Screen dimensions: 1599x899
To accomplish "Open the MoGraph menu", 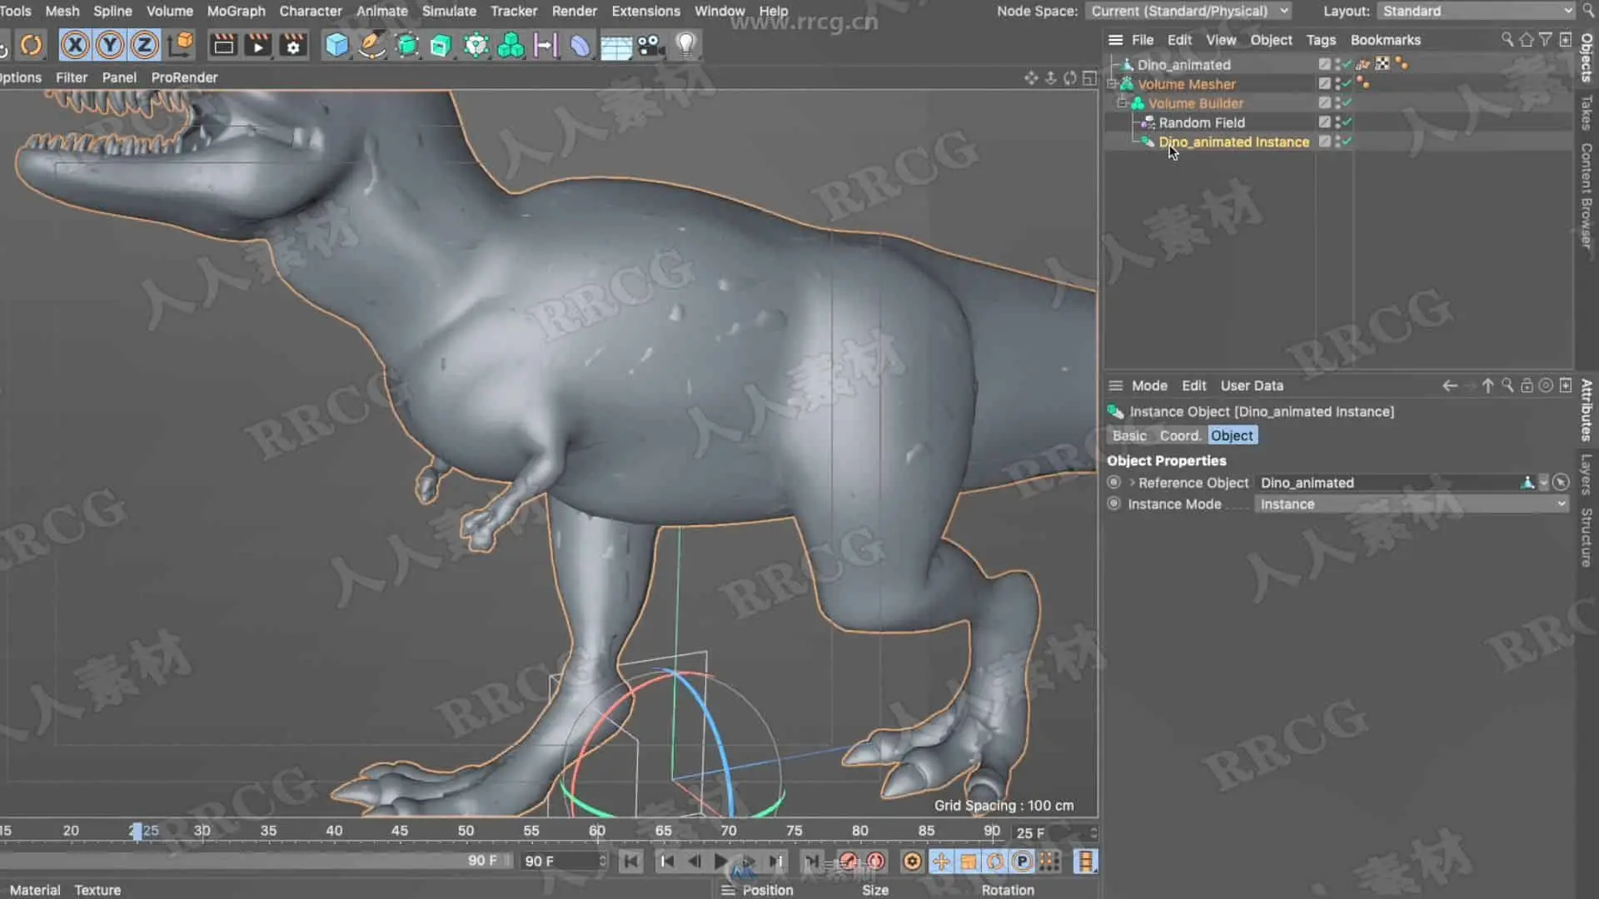I will click(x=236, y=11).
